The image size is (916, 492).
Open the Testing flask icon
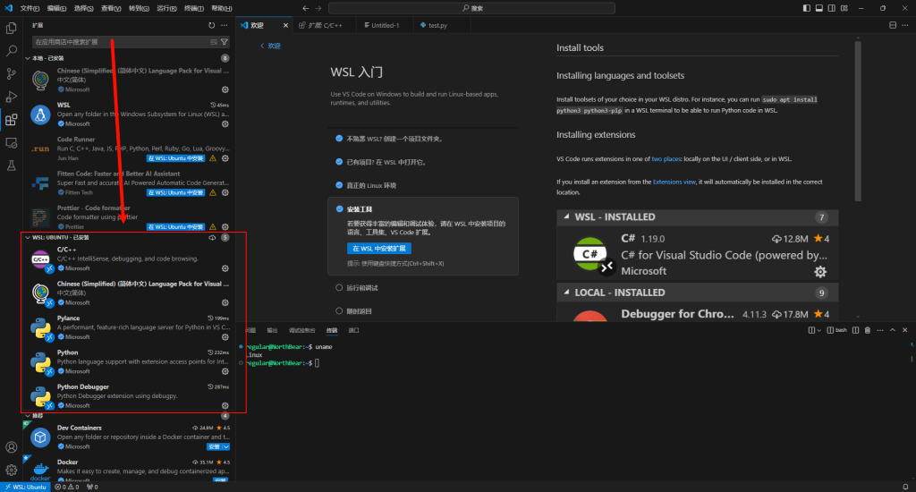[x=12, y=165]
